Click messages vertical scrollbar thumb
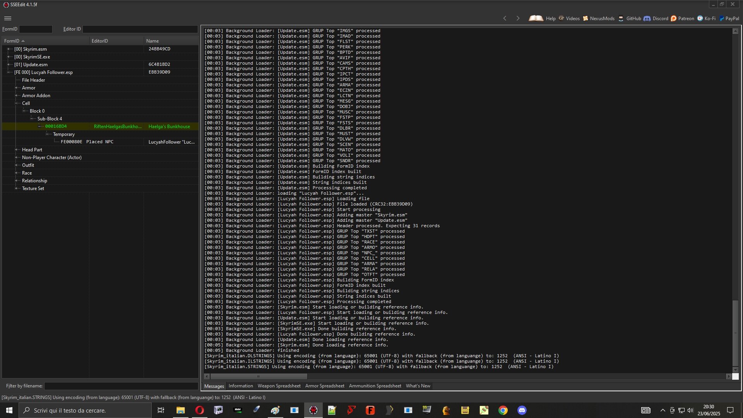The width and height of the screenshot is (743, 418). (x=735, y=333)
